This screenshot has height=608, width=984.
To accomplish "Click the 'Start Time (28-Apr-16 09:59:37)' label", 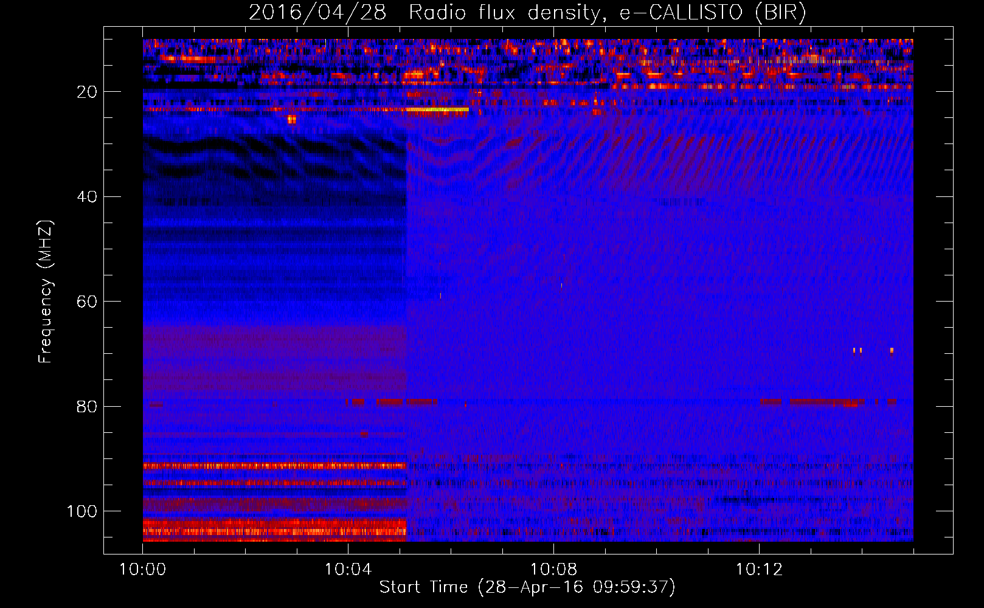I will tap(527, 587).
